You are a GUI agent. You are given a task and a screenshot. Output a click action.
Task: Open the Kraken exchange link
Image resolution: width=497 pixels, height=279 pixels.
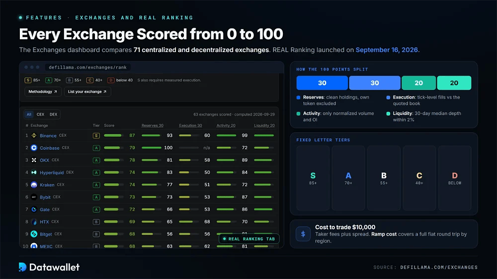pos(47,185)
